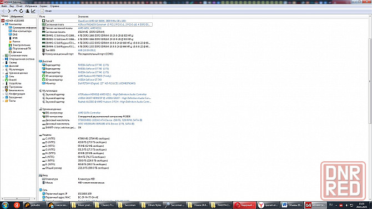The width and height of the screenshot is (372, 209).
Task: Open the AMD Radeon HD Trinity link
Action: pos(94,76)
